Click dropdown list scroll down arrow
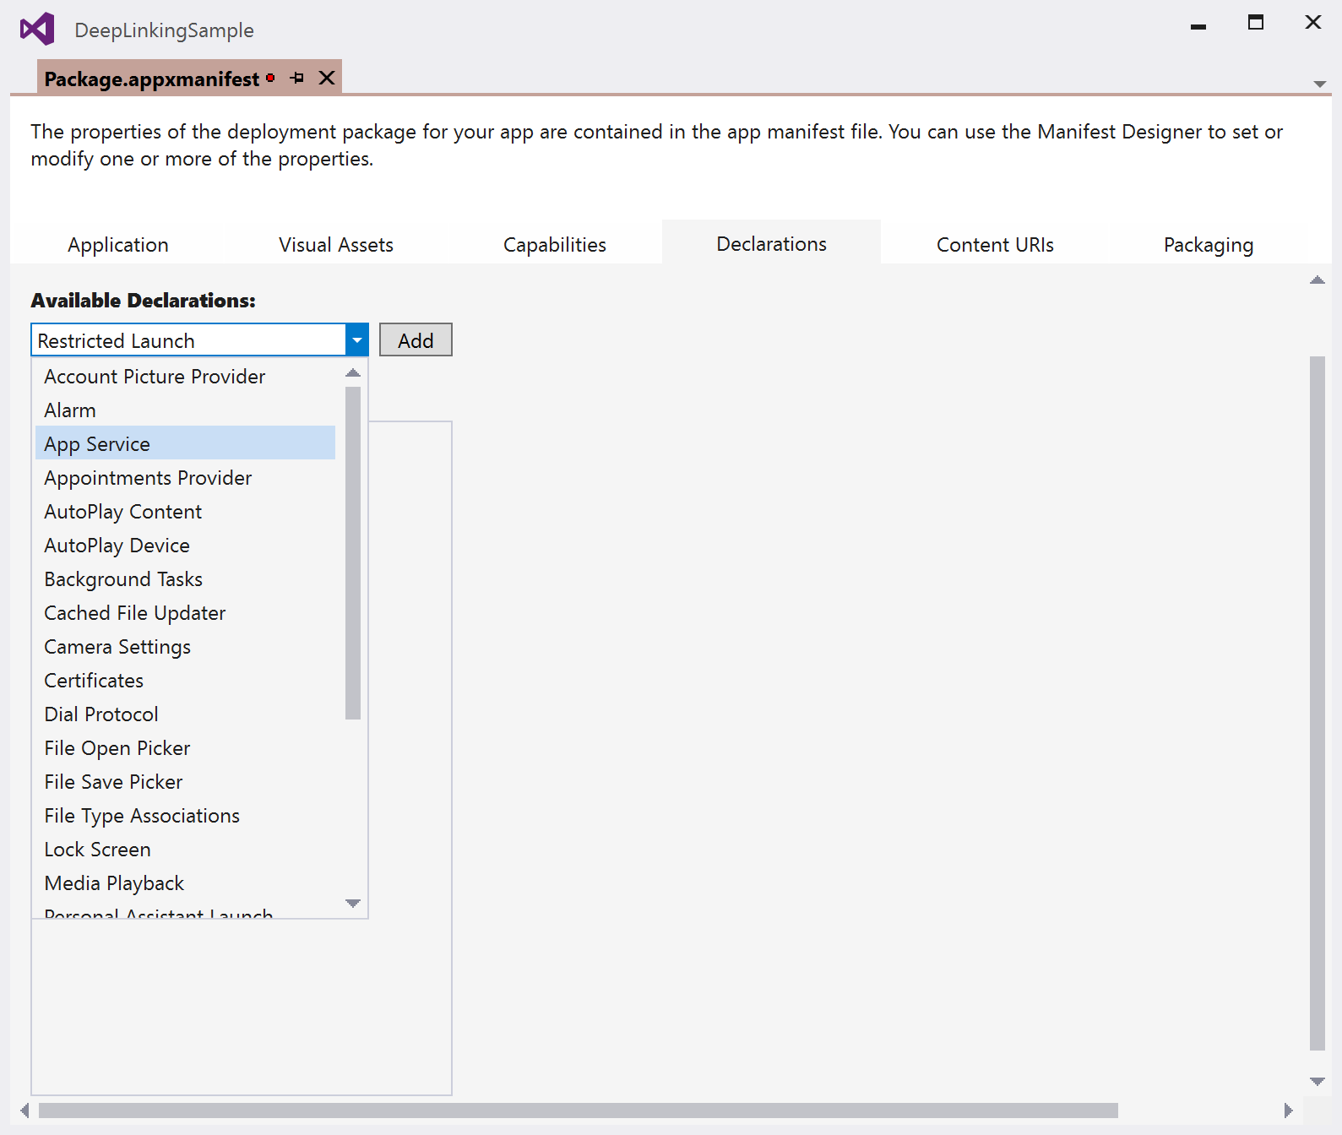1342x1135 pixels. (353, 904)
